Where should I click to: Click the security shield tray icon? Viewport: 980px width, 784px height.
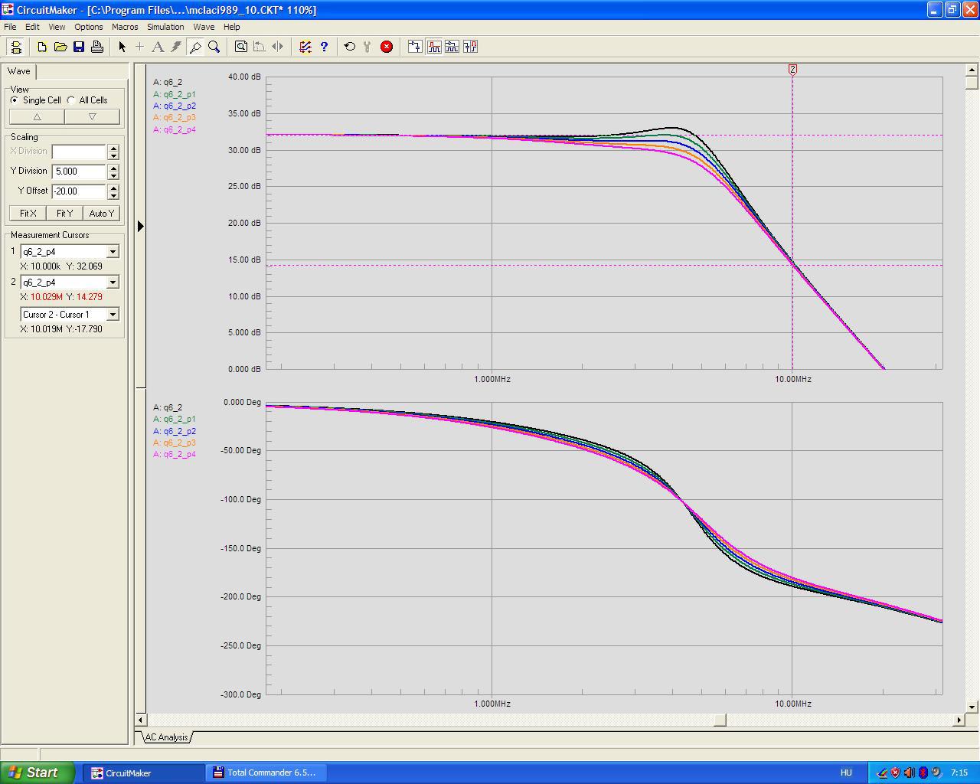pos(895,773)
